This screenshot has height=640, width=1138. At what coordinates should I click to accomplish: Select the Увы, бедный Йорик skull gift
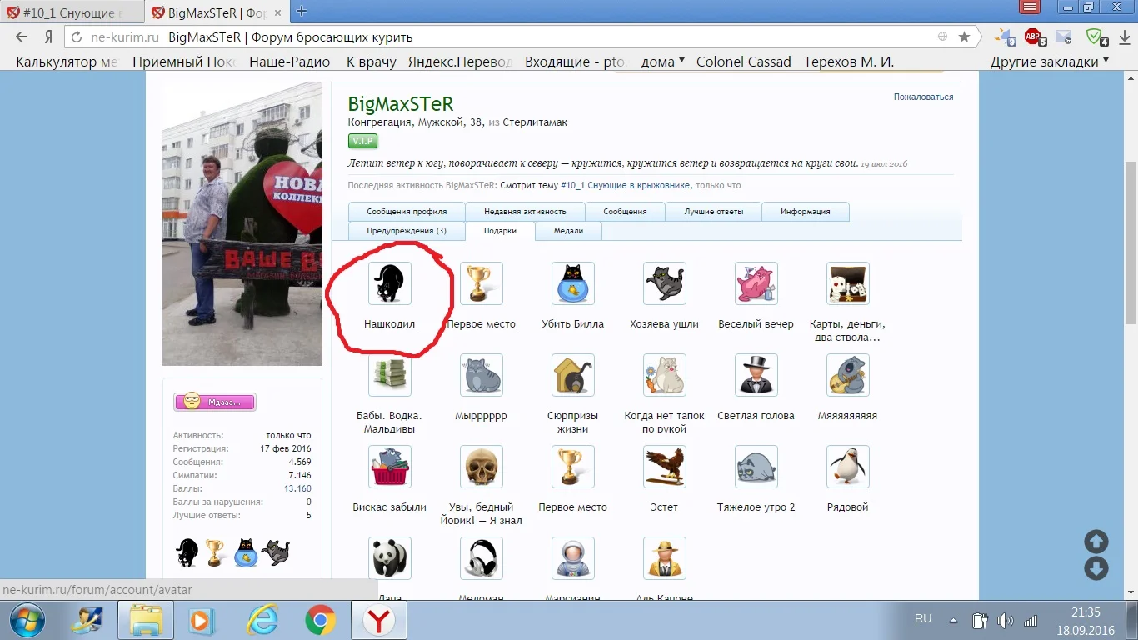click(482, 467)
